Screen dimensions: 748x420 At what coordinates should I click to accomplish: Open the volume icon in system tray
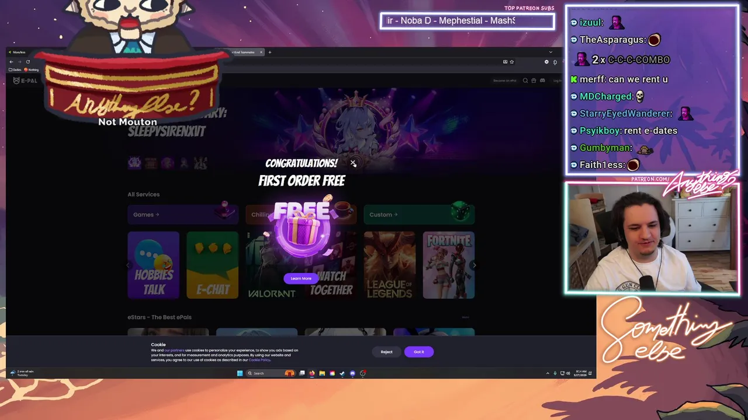pyautogui.click(x=569, y=373)
